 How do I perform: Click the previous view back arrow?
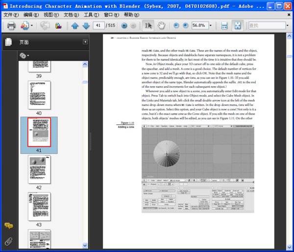tap(124, 25)
